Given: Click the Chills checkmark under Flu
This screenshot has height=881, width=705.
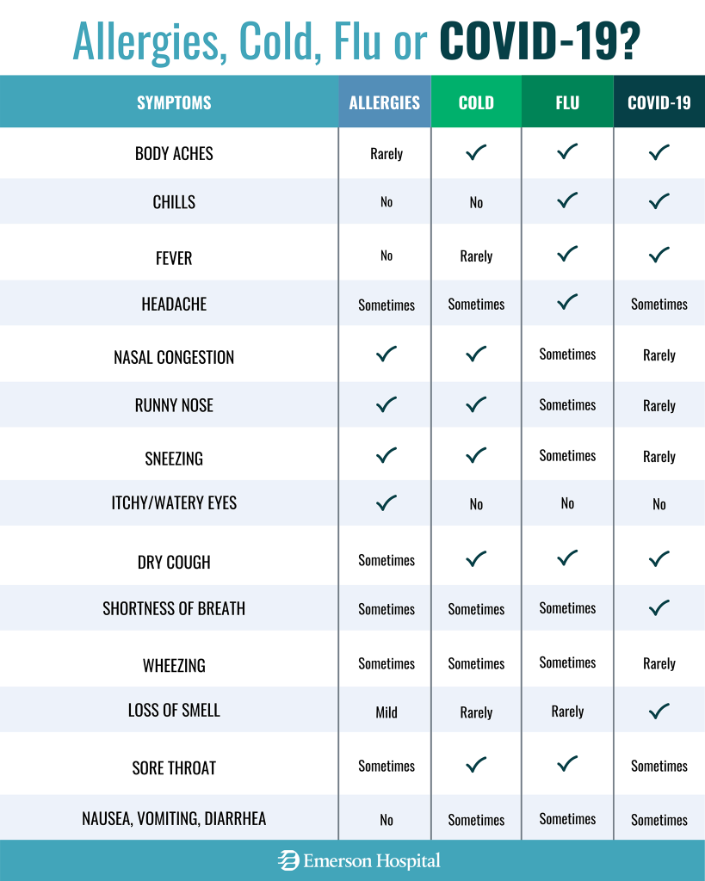Looking at the screenshot, I should [x=567, y=200].
